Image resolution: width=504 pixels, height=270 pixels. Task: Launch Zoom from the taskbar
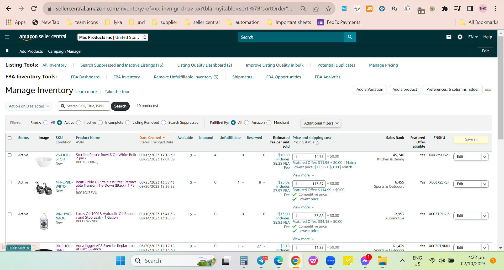(330, 261)
